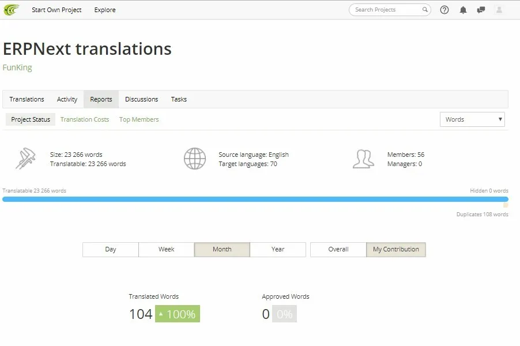The image size is (520, 346).
Task: Click the 'Approved Words' heading
Action: (285, 296)
